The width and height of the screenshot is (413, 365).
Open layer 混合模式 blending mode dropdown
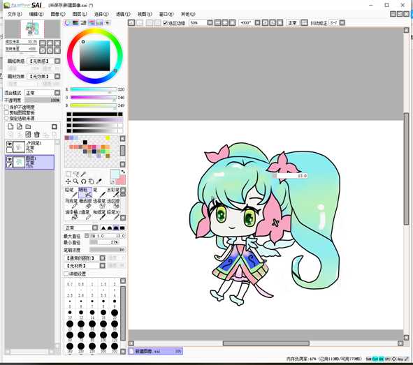click(x=57, y=93)
